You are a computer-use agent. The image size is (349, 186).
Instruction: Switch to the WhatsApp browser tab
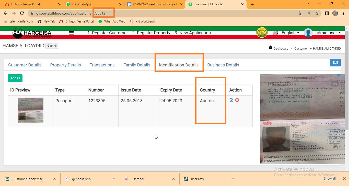[x=93, y=4]
